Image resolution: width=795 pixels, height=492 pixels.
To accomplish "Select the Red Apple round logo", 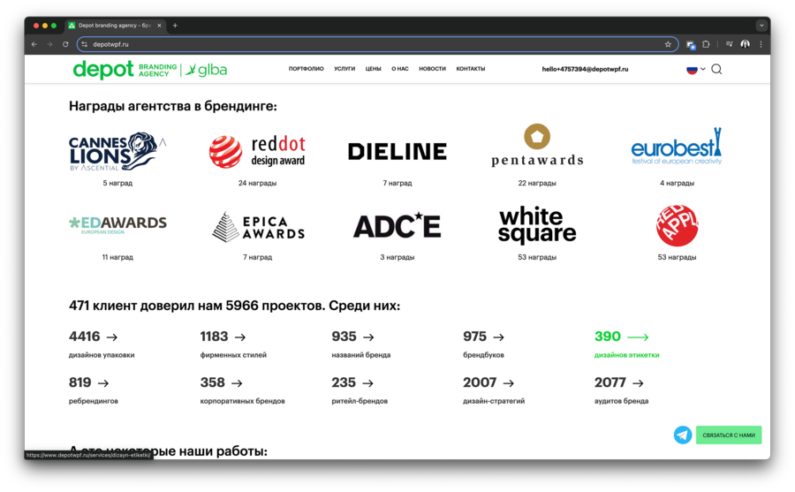I will pyautogui.click(x=677, y=225).
